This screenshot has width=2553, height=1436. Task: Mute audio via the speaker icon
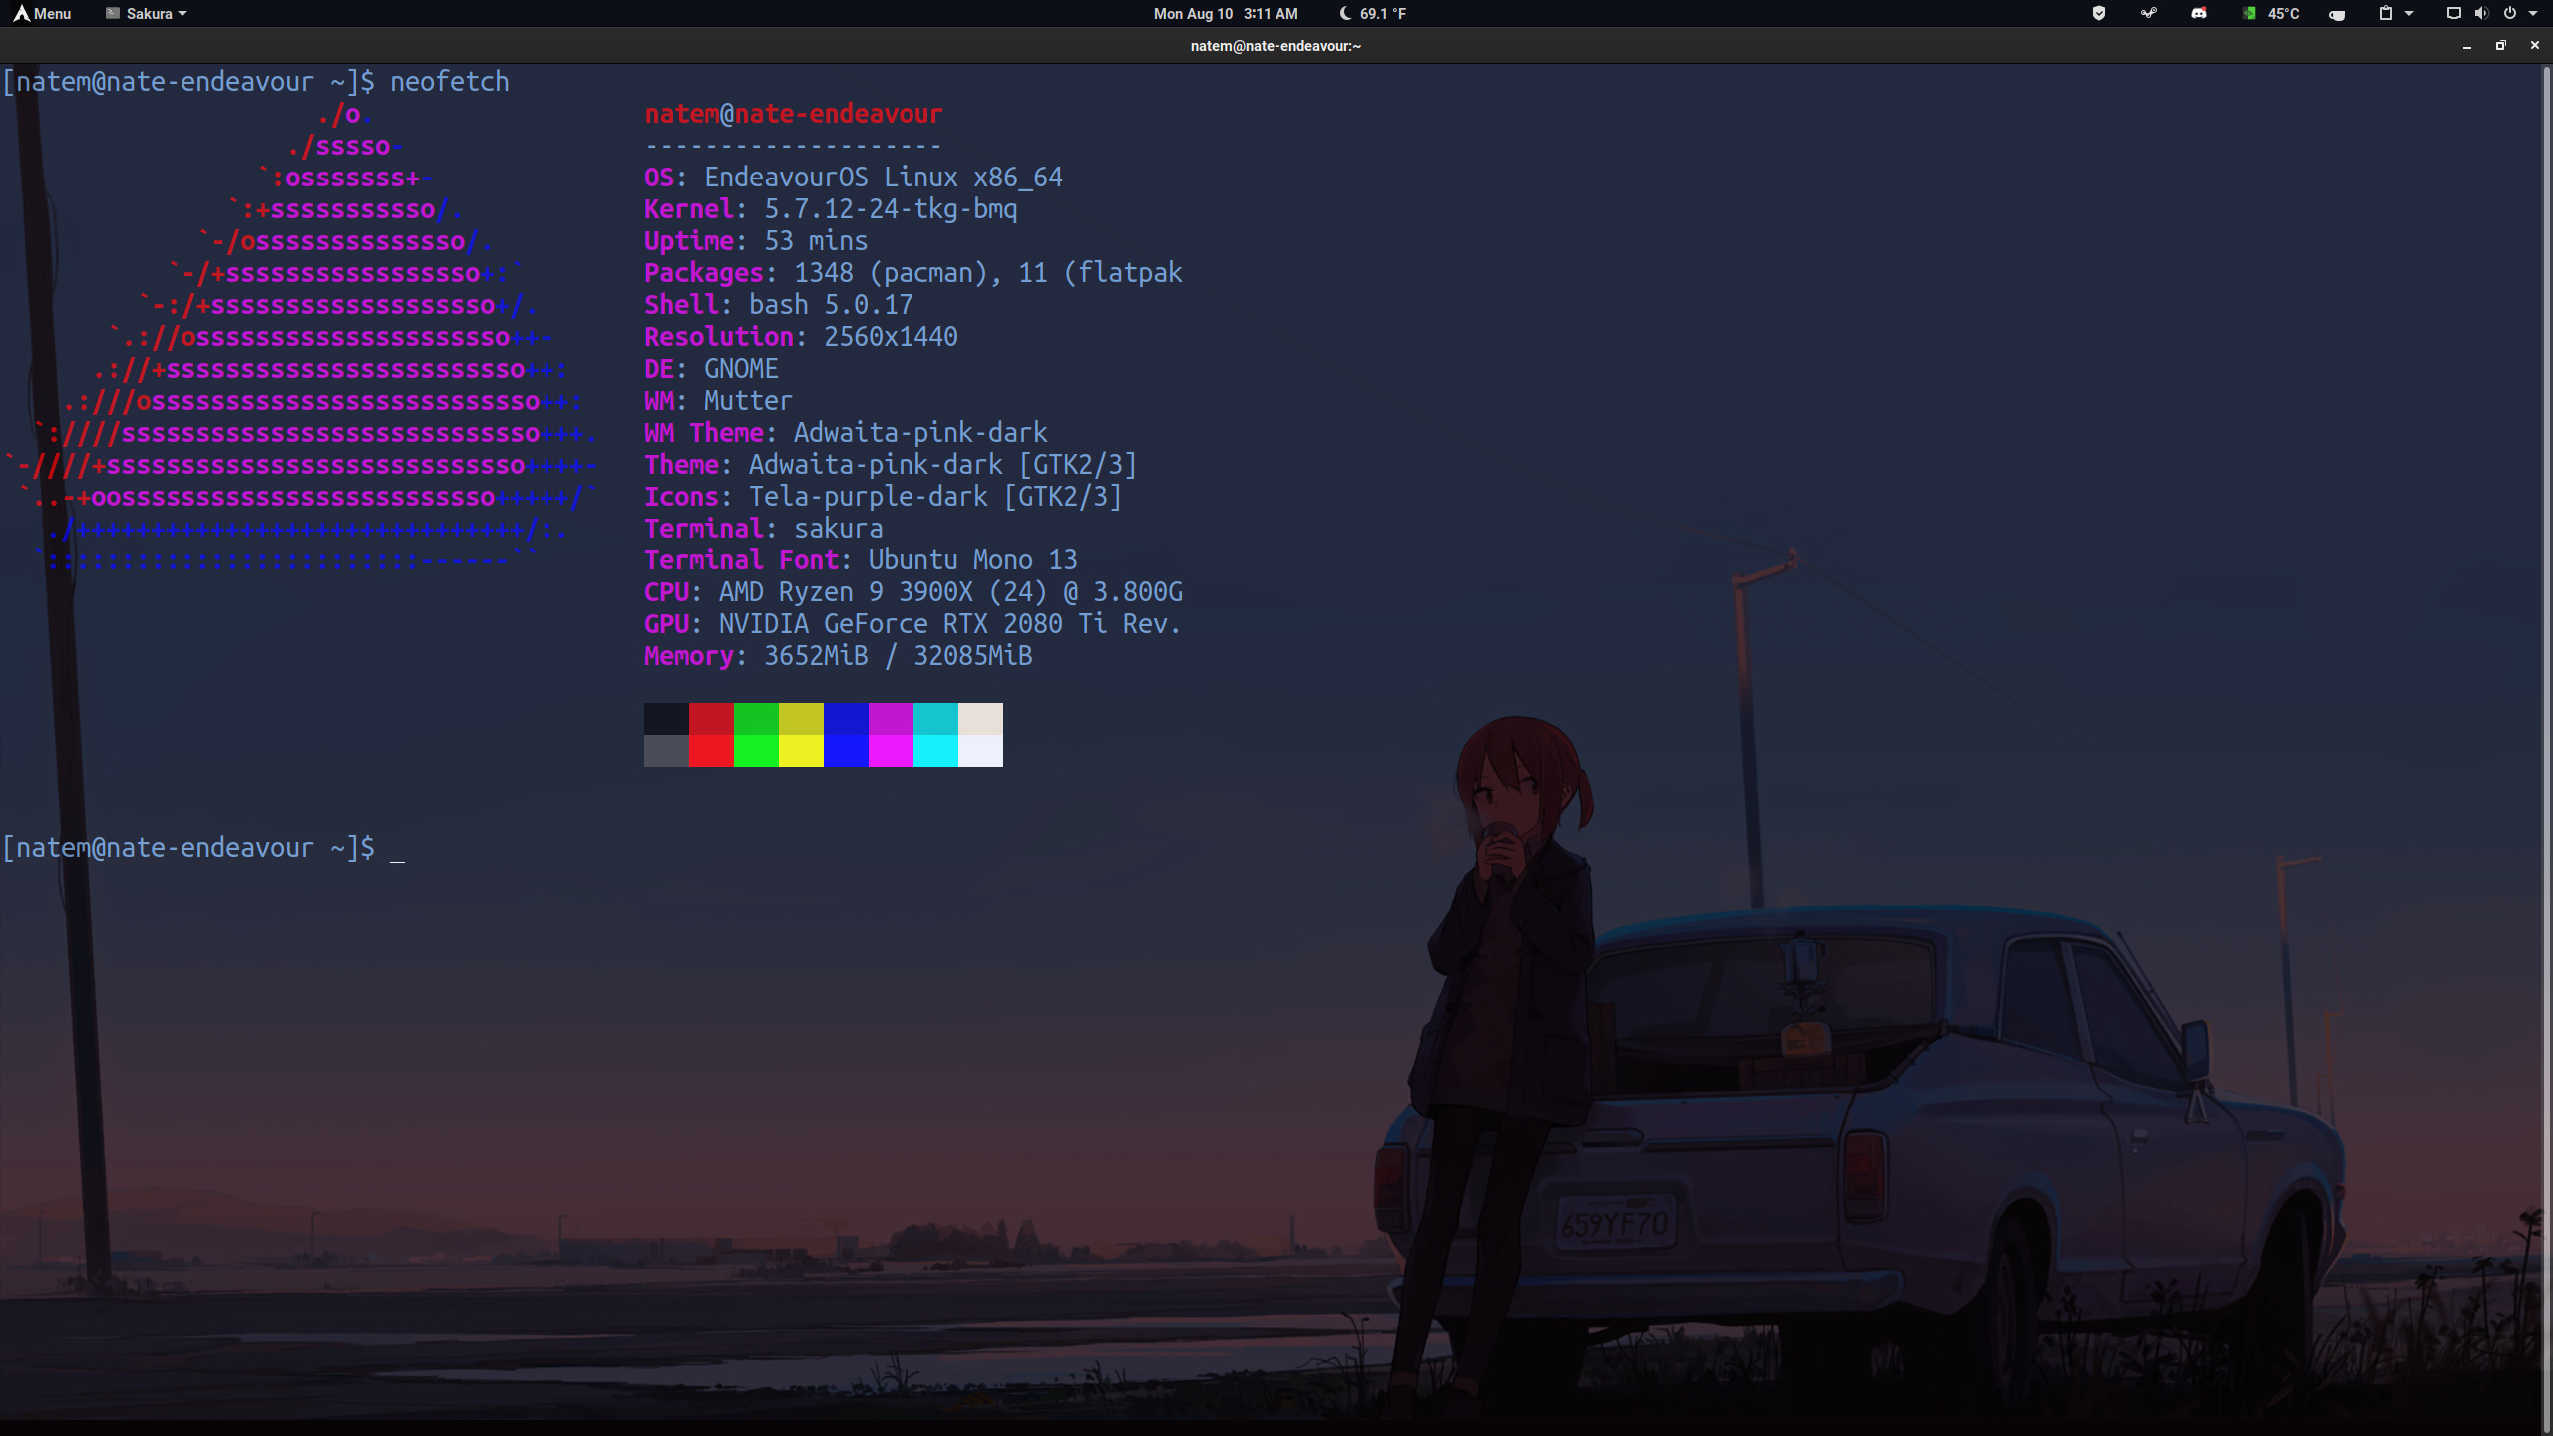pyautogui.click(x=2481, y=13)
